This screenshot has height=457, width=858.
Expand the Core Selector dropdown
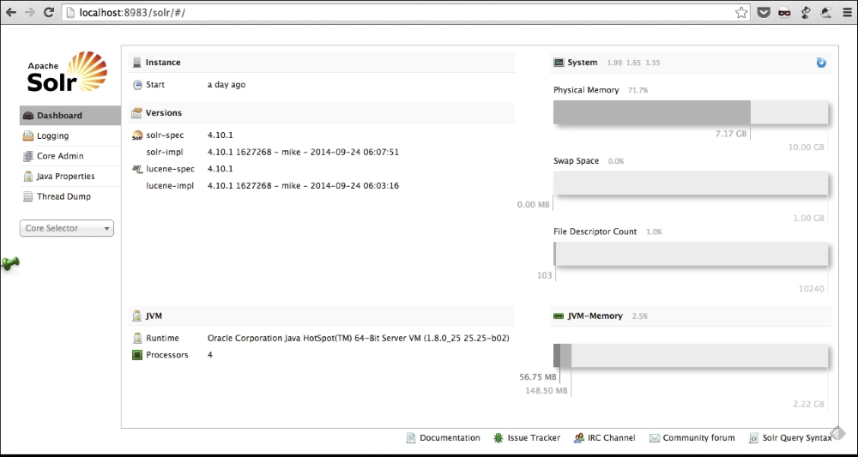point(67,228)
